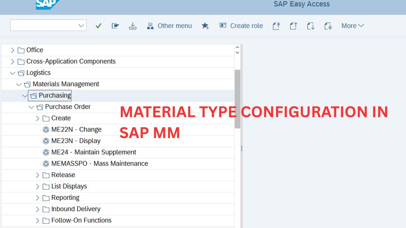Click the SAP logo
The height and width of the screenshot is (228, 406).
click(48, 4)
